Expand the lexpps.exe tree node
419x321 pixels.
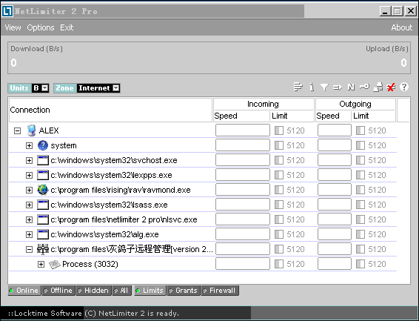pyautogui.click(x=29, y=175)
